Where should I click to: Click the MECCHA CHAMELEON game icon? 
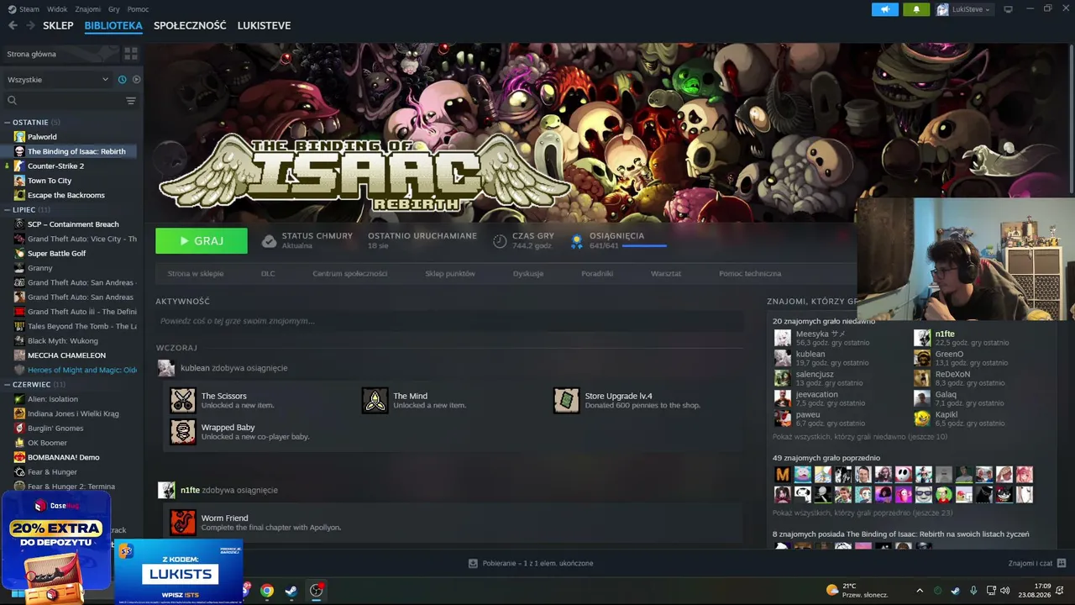point(19,355)
